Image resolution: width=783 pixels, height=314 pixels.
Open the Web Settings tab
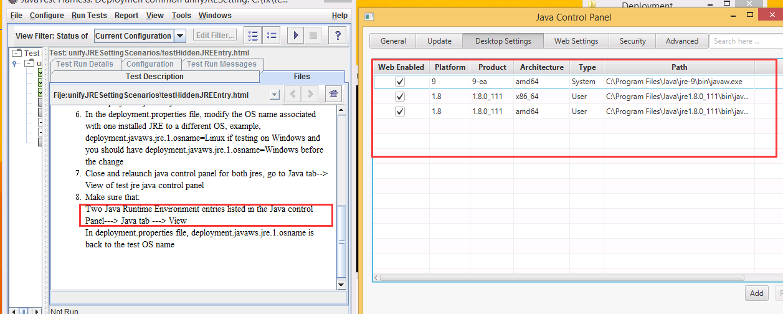point(576,41)
